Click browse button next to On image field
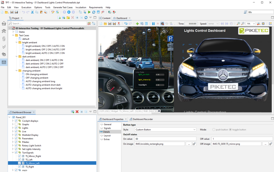This screenshot has width=274, height=172. (x=189, y=144)
